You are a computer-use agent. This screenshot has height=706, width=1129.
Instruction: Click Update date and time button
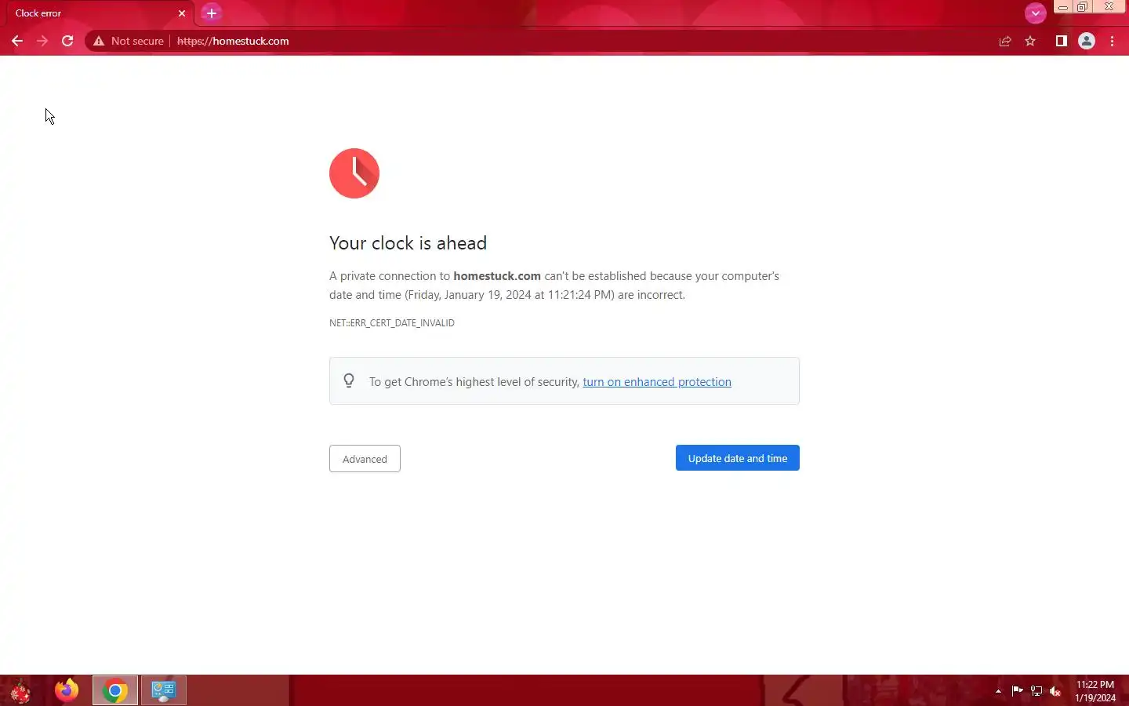tap(738, 458)
